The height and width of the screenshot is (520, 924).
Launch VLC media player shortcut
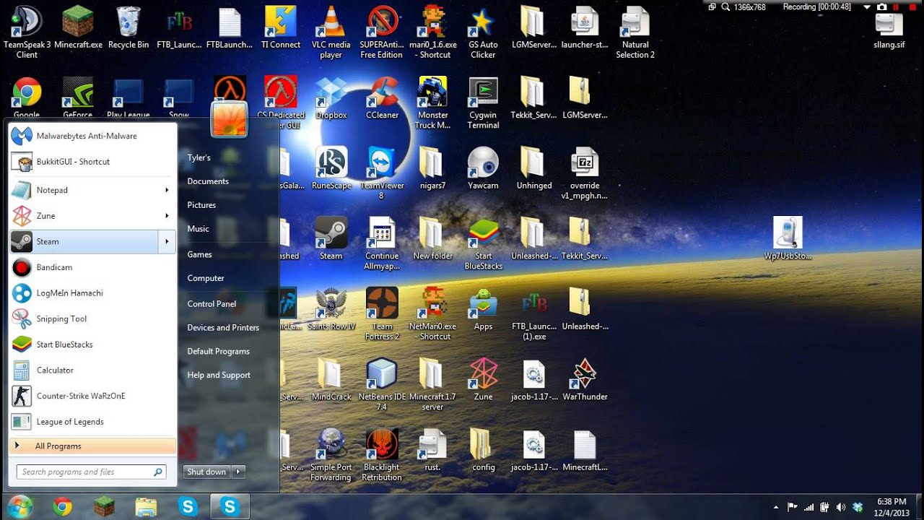pyautogui.click(x=331, y=31)
